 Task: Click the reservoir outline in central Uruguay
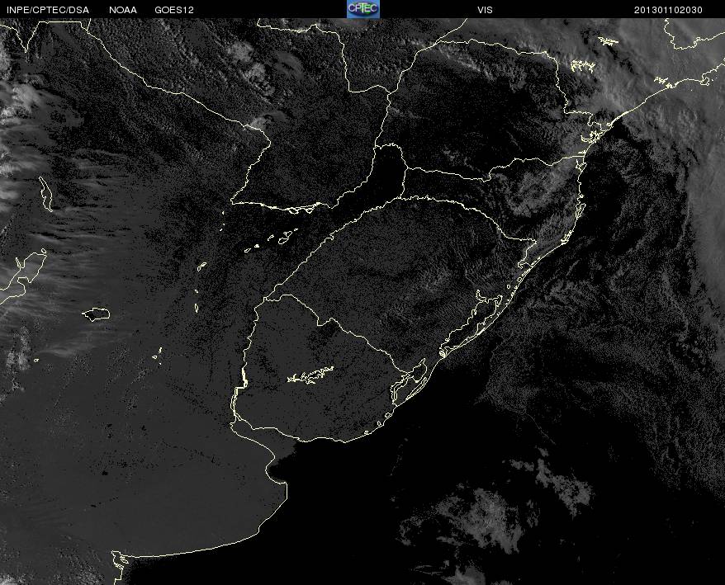point(310,376)
